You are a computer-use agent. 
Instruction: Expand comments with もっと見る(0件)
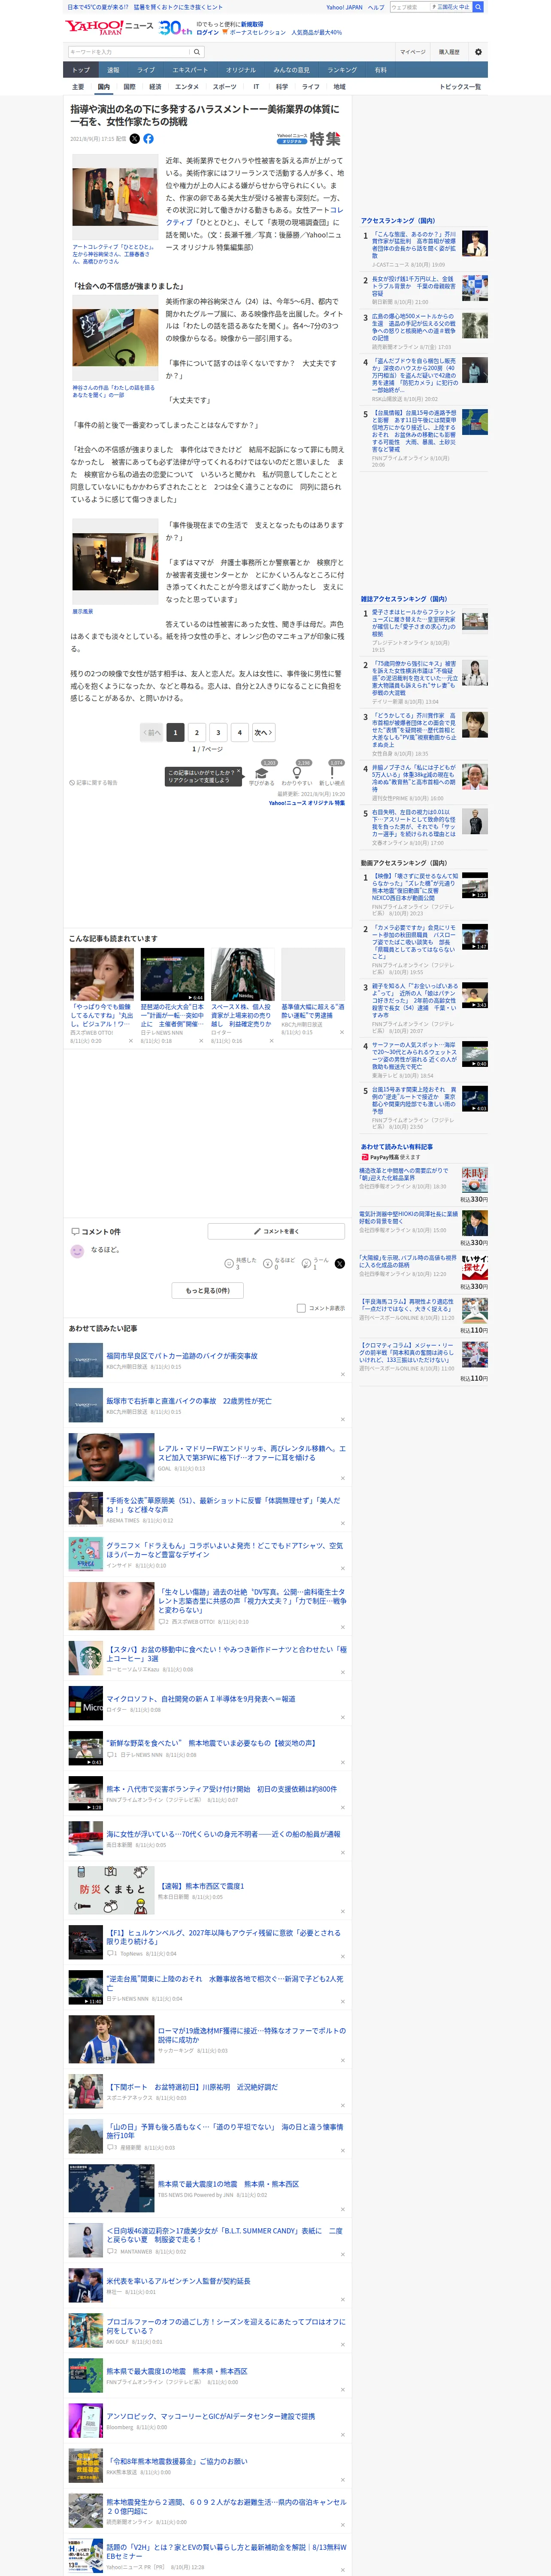tap(208, 1290)
